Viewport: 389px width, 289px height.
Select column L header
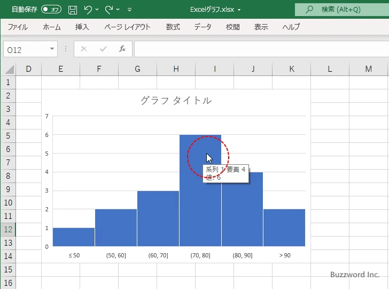click(330, 69)
